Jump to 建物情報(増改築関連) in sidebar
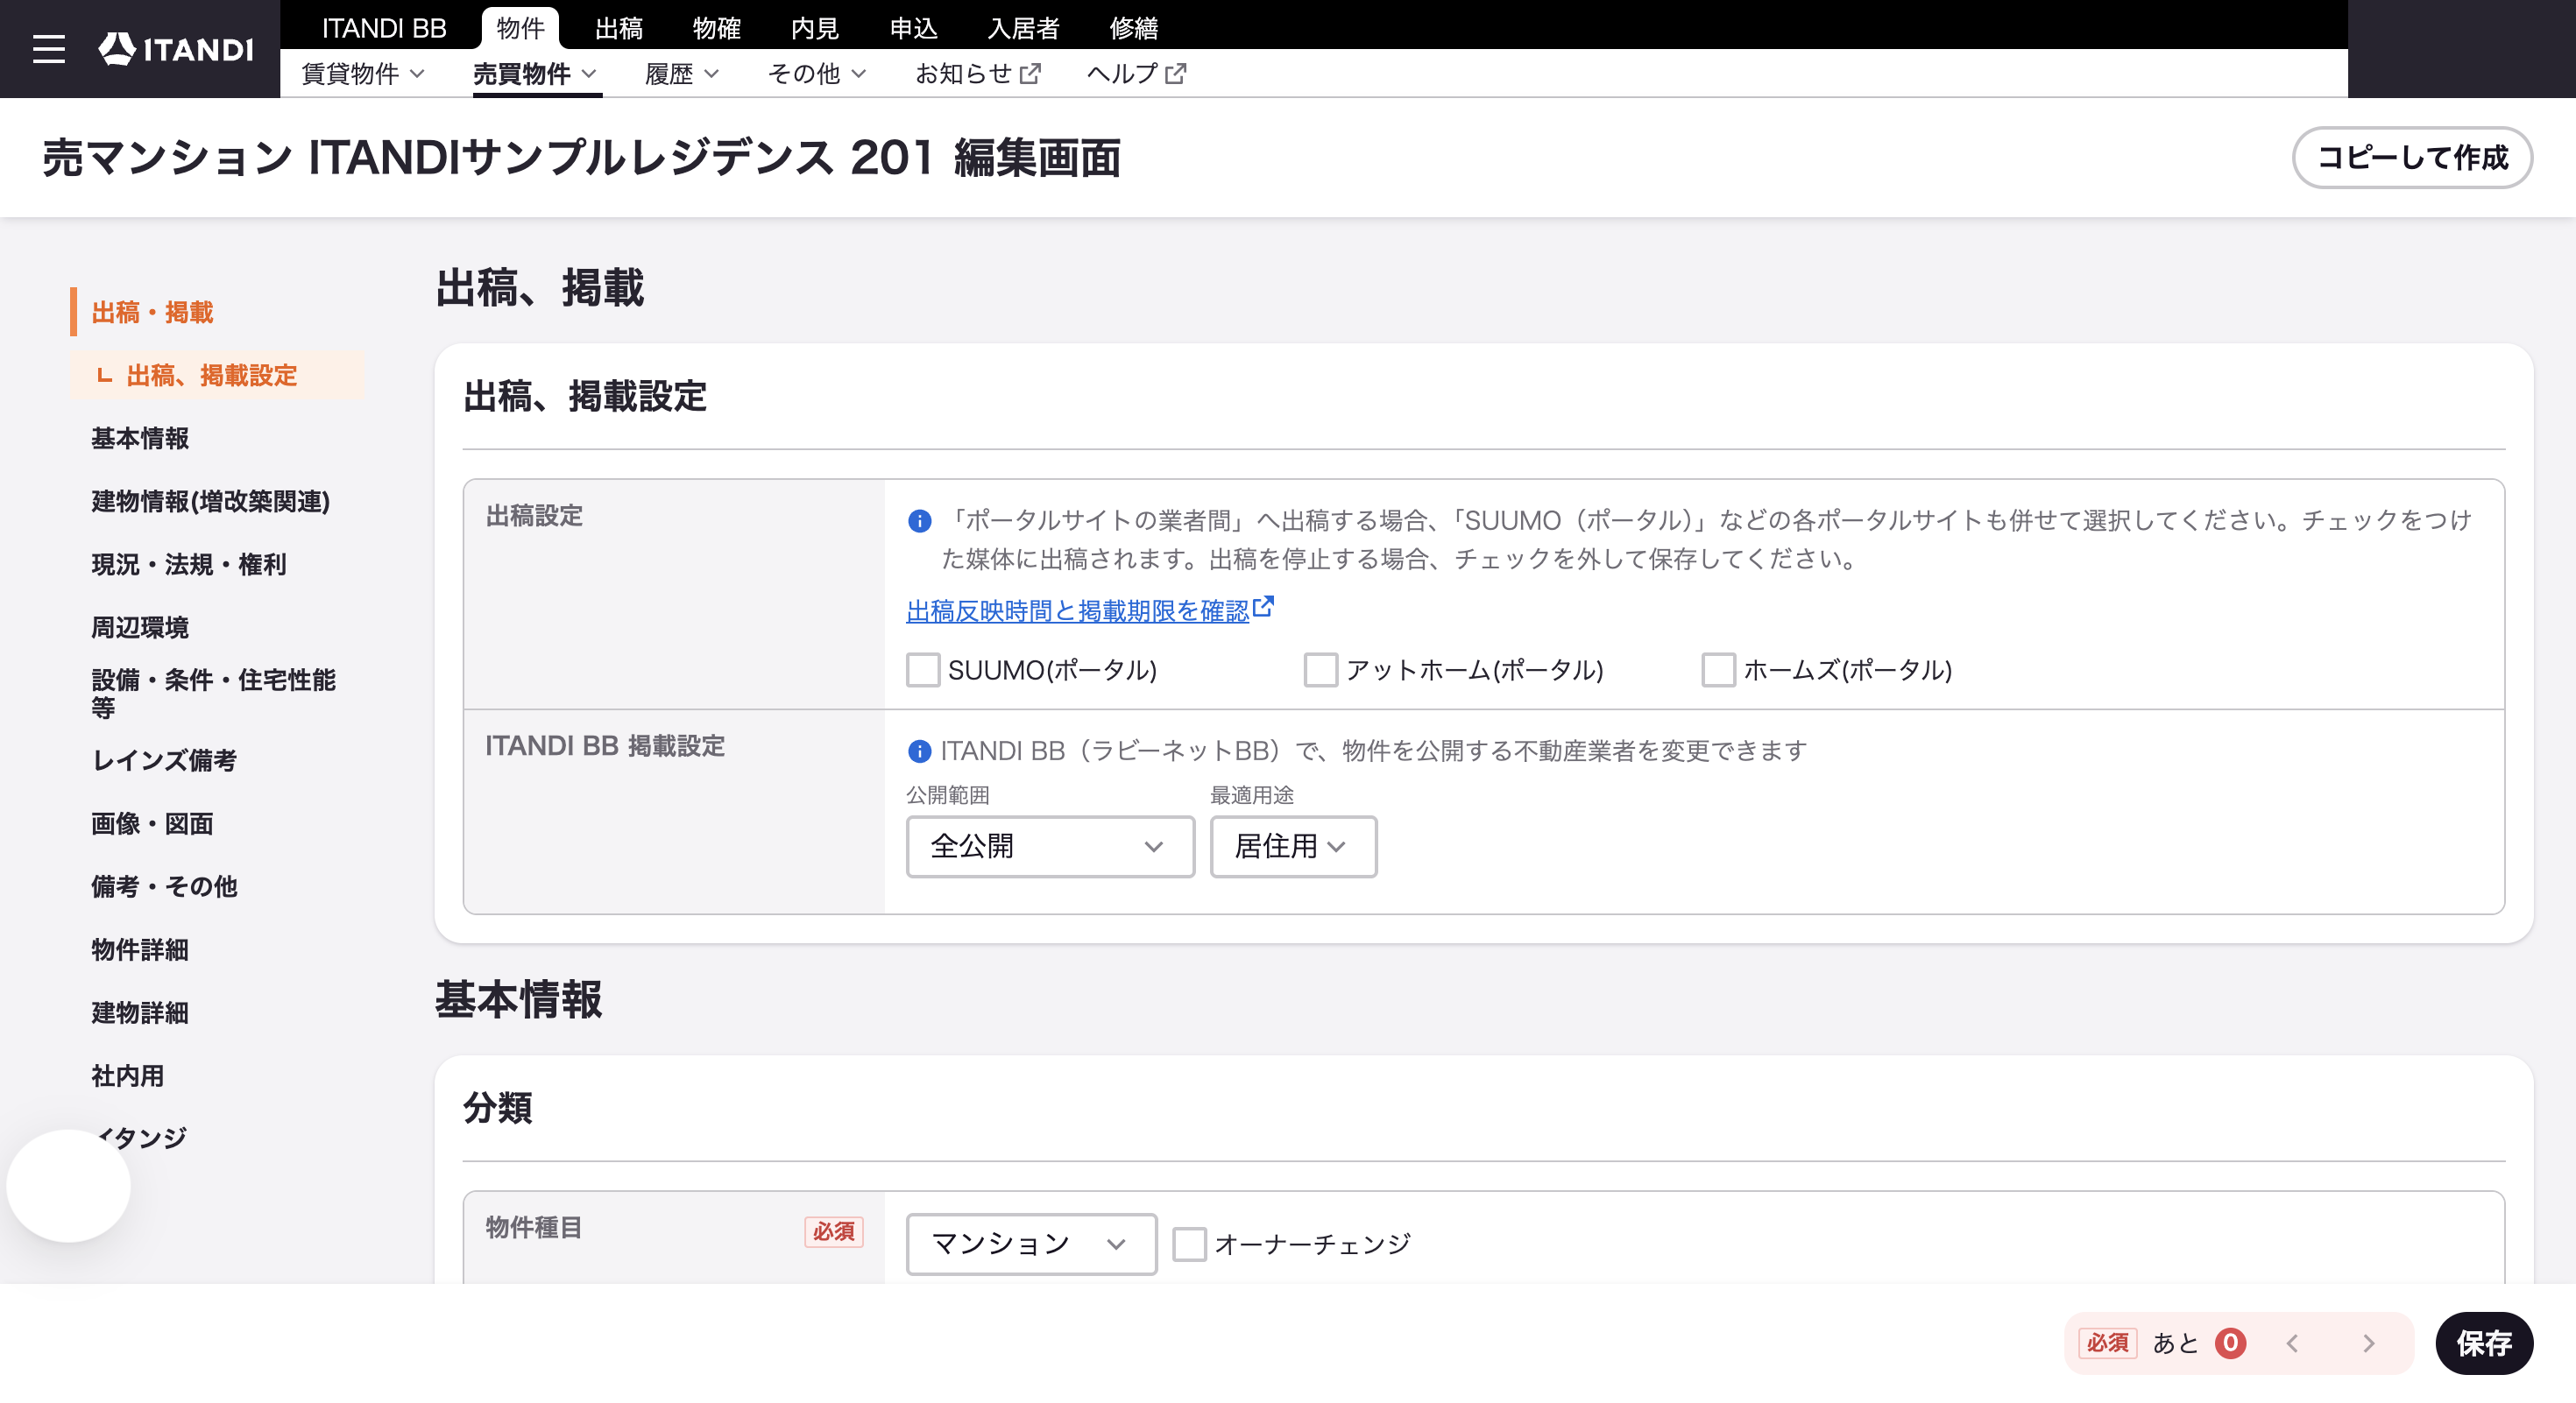 point(210,501)
